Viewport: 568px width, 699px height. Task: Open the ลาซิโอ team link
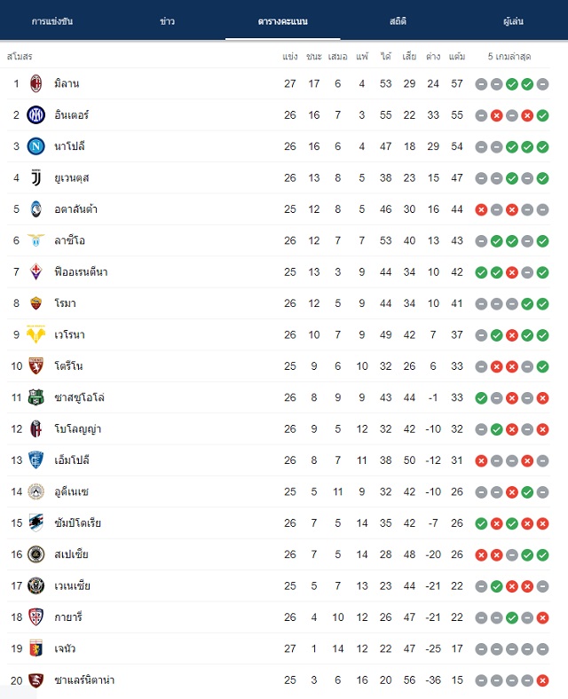coord(69,240)
